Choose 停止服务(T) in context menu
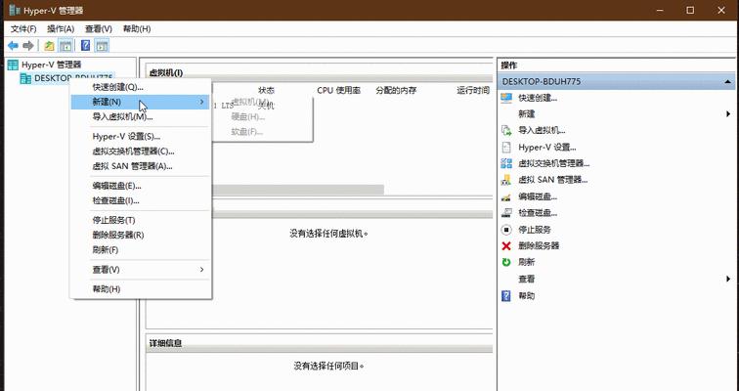The height and width of the screenshot is (391, 739). pyautogui.click(x=141, y=221)
